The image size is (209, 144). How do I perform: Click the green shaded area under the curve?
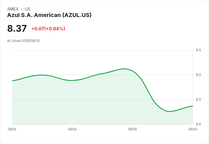pyautogui.click(x=93, y=104)
